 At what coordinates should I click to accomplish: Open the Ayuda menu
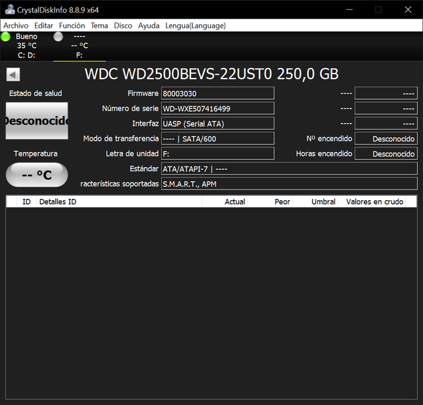pyautogui.click(x=149, y=26)
